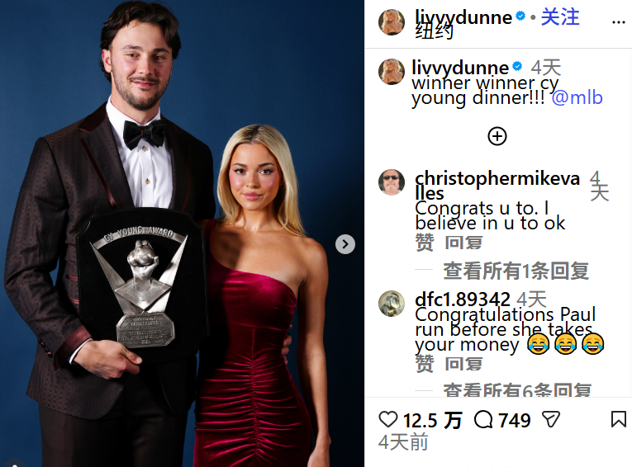Like christophermikevalles comment with 赞
632x467 pixels.
click(425, 243)
